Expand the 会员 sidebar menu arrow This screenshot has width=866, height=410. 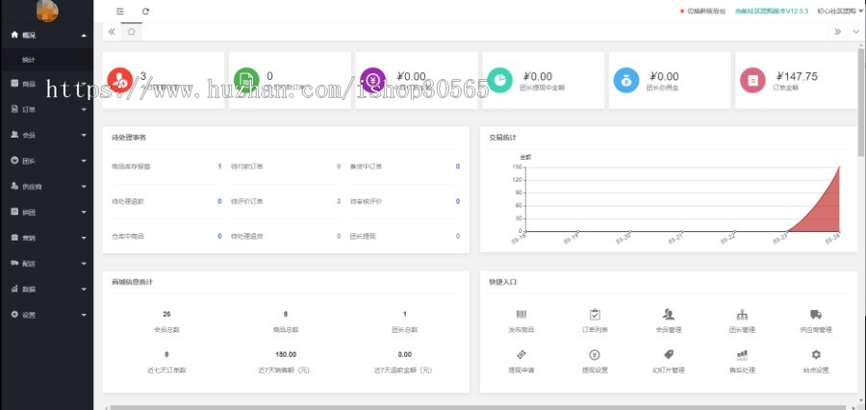coord(84,135)
